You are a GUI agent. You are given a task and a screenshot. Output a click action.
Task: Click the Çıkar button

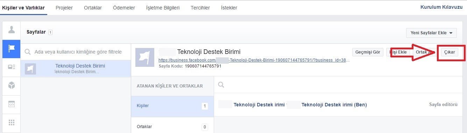[450, 52]
